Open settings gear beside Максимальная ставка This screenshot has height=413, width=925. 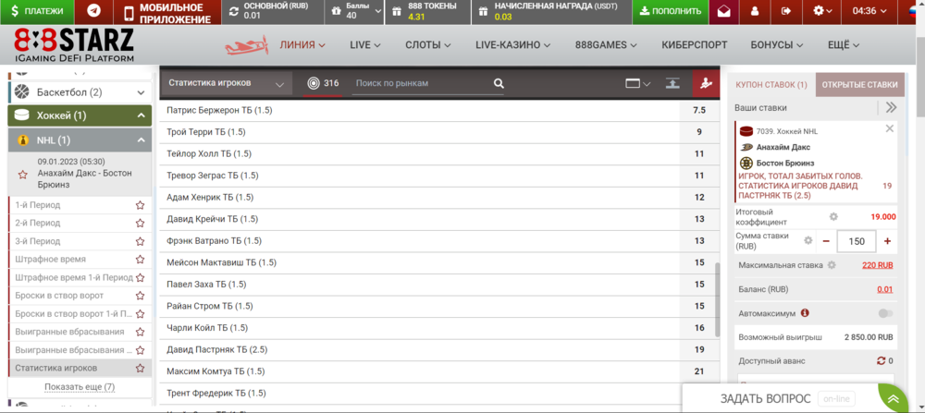(832, 265)
